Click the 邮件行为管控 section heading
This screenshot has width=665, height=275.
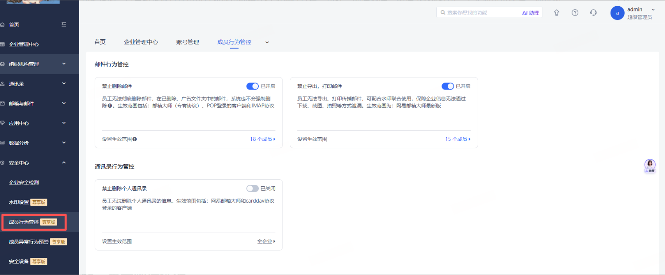point(111,64)
